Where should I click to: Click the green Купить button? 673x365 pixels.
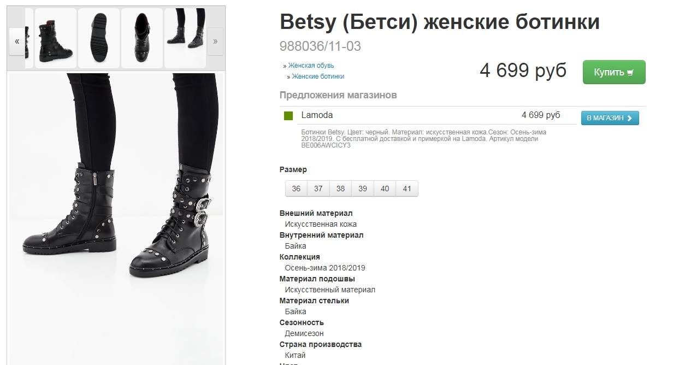614,72
